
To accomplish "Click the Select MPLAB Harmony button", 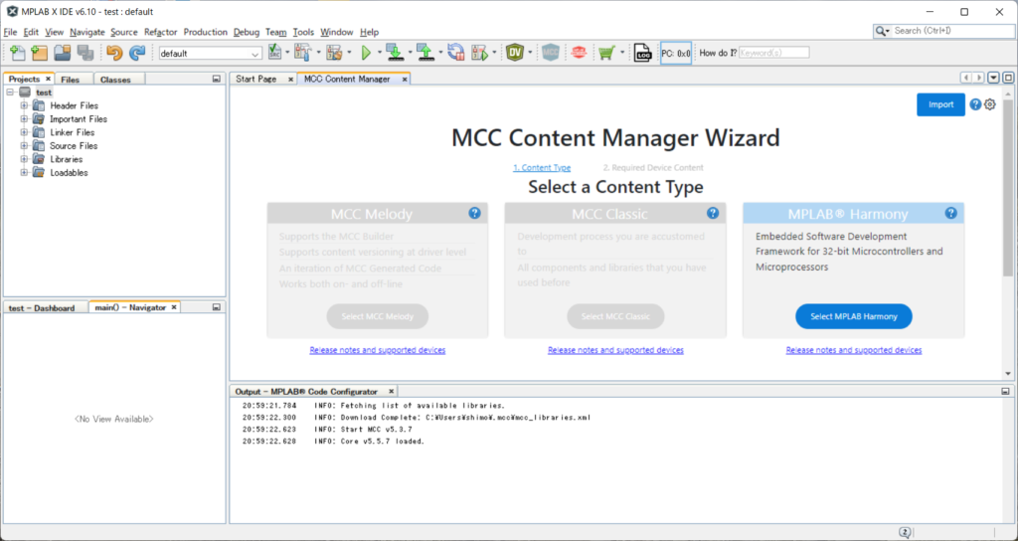I will click(x=853, y=316).
